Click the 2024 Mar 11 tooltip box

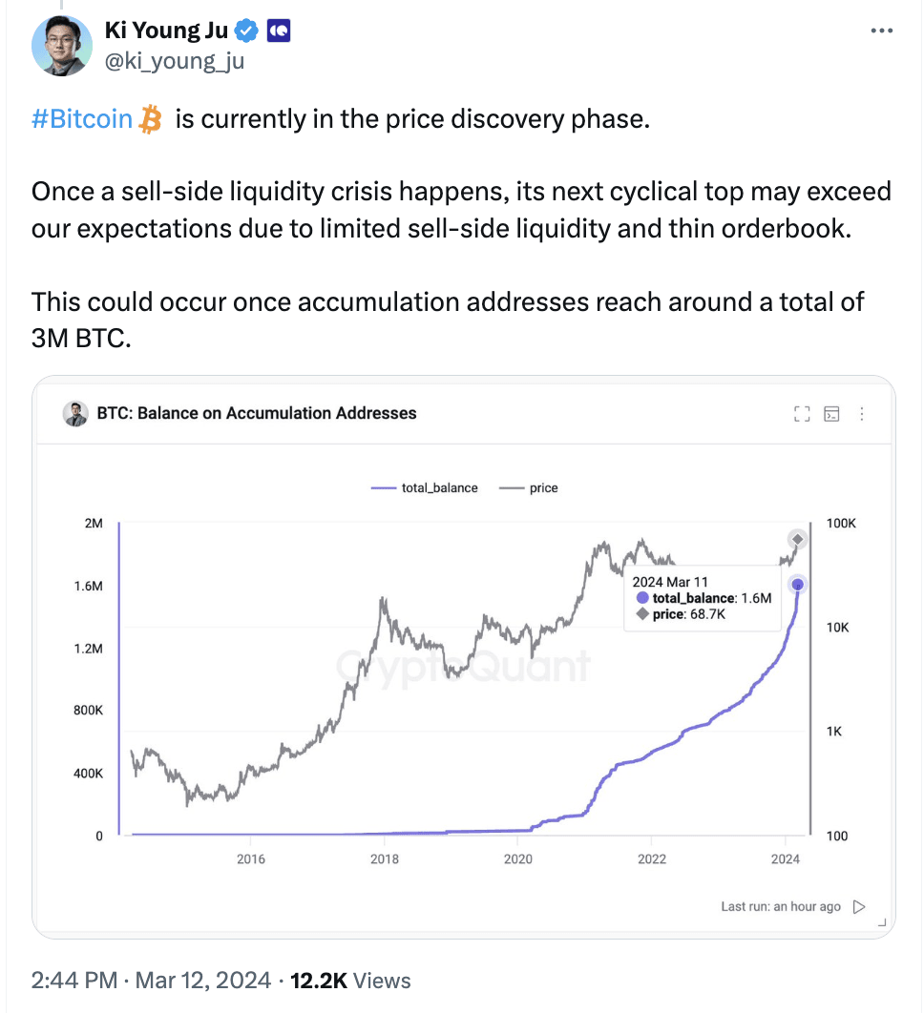click(x=703, y=597)
